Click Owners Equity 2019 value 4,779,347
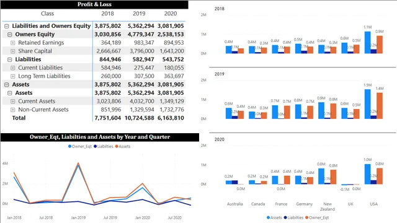 click(x=141, y=35)
